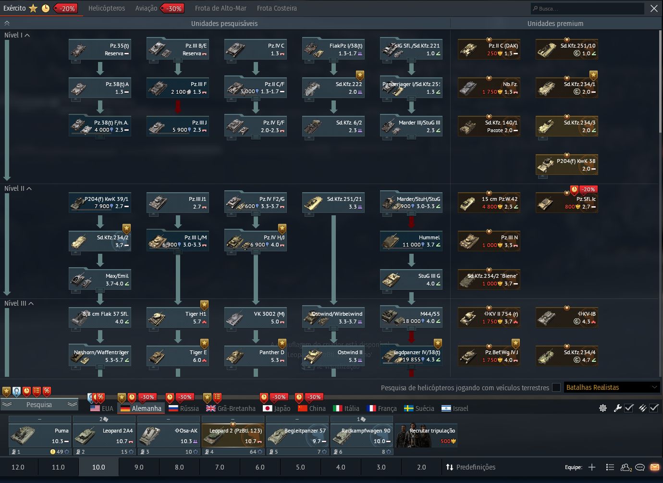Click the Busca search field
Viewport: 663px width, 483px height.
tap(587, 8)
